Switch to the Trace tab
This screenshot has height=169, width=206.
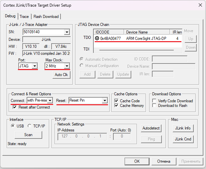coord(24,17)
